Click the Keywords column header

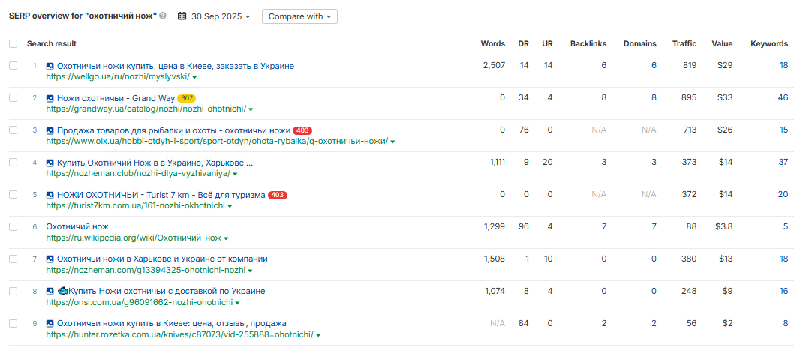(769, 44)
